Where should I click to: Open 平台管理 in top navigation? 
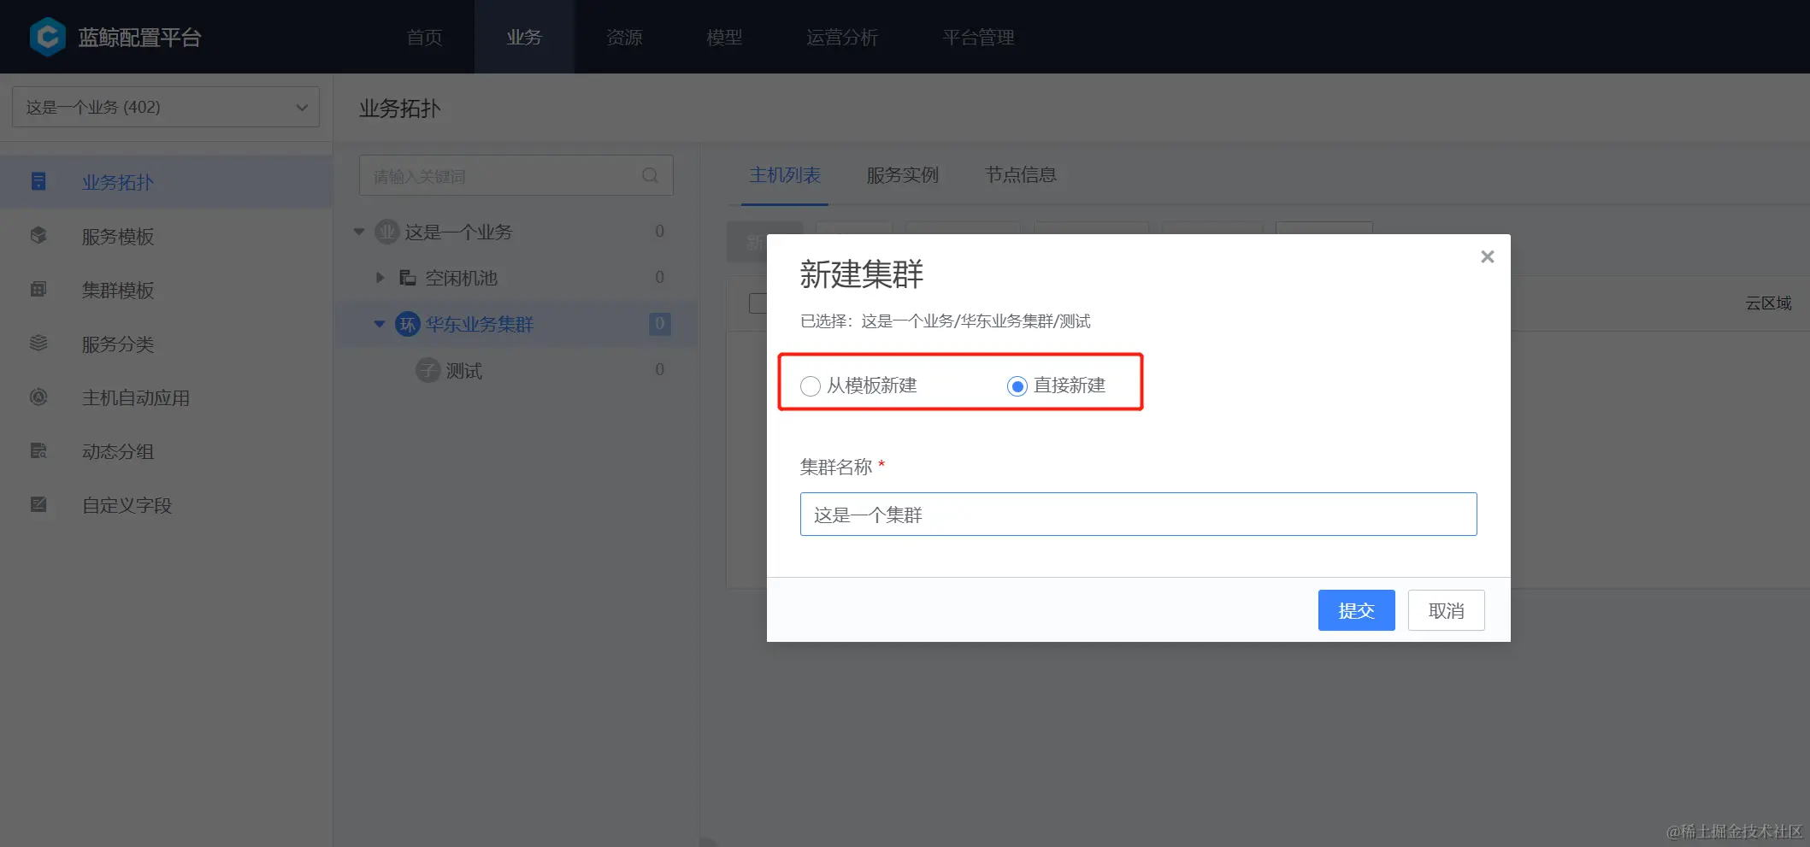coord(978,37)
